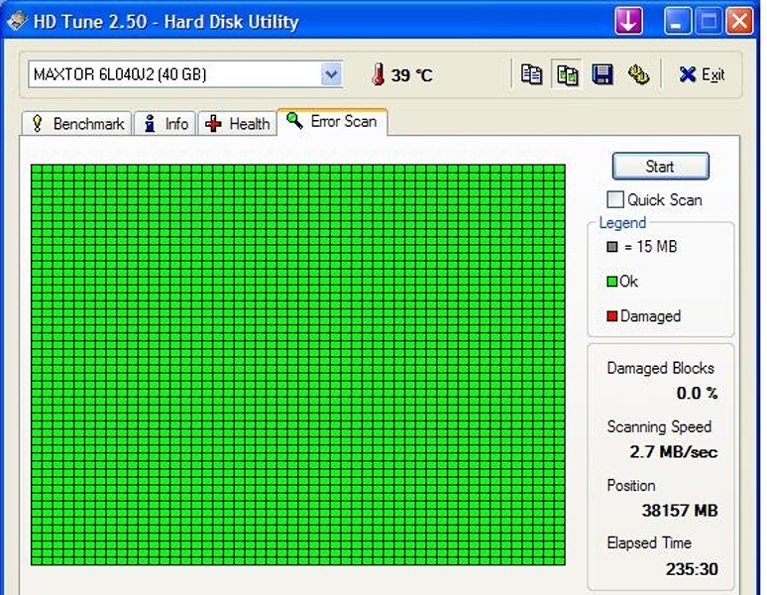Viewport: 767px width, 595px height.
Task: Click the red Damaged legend square
Action: click(x=612, y=317)
